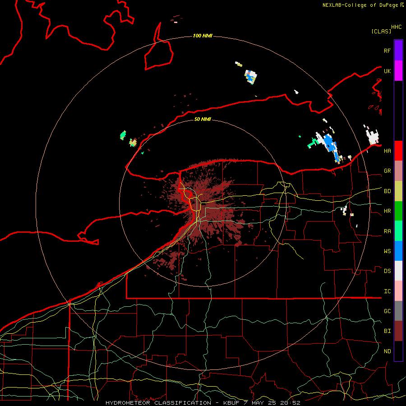Click the "WS" legend label
This screenshot has width=406, height=406.
coord(388,251)
